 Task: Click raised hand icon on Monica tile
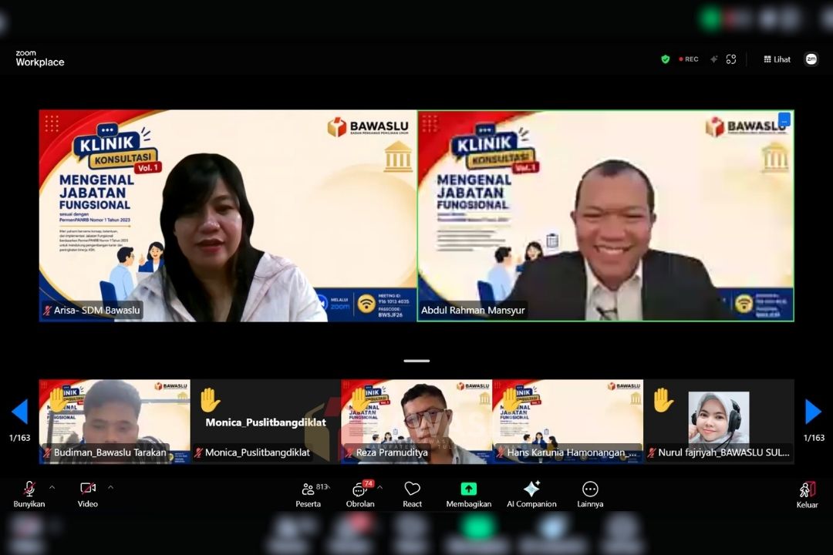(210, 400)
